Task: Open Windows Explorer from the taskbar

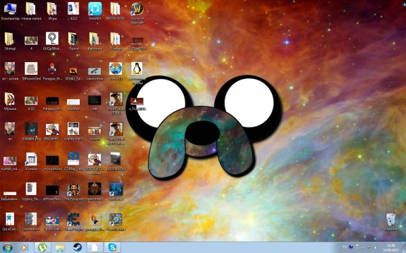Action: pyautogui.click(x=60, y=248)
